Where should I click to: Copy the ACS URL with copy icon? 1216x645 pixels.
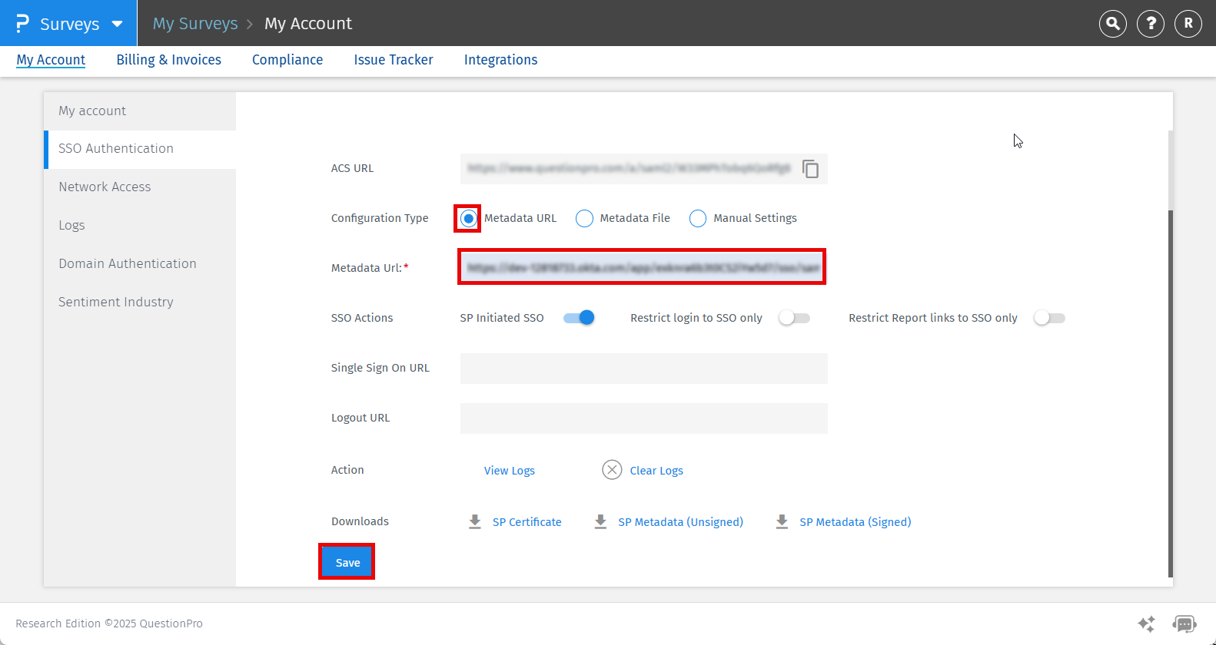(x=810, y=169)
